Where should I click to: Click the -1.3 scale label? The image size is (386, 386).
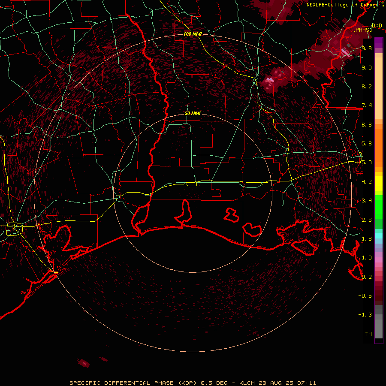(365, 315)
